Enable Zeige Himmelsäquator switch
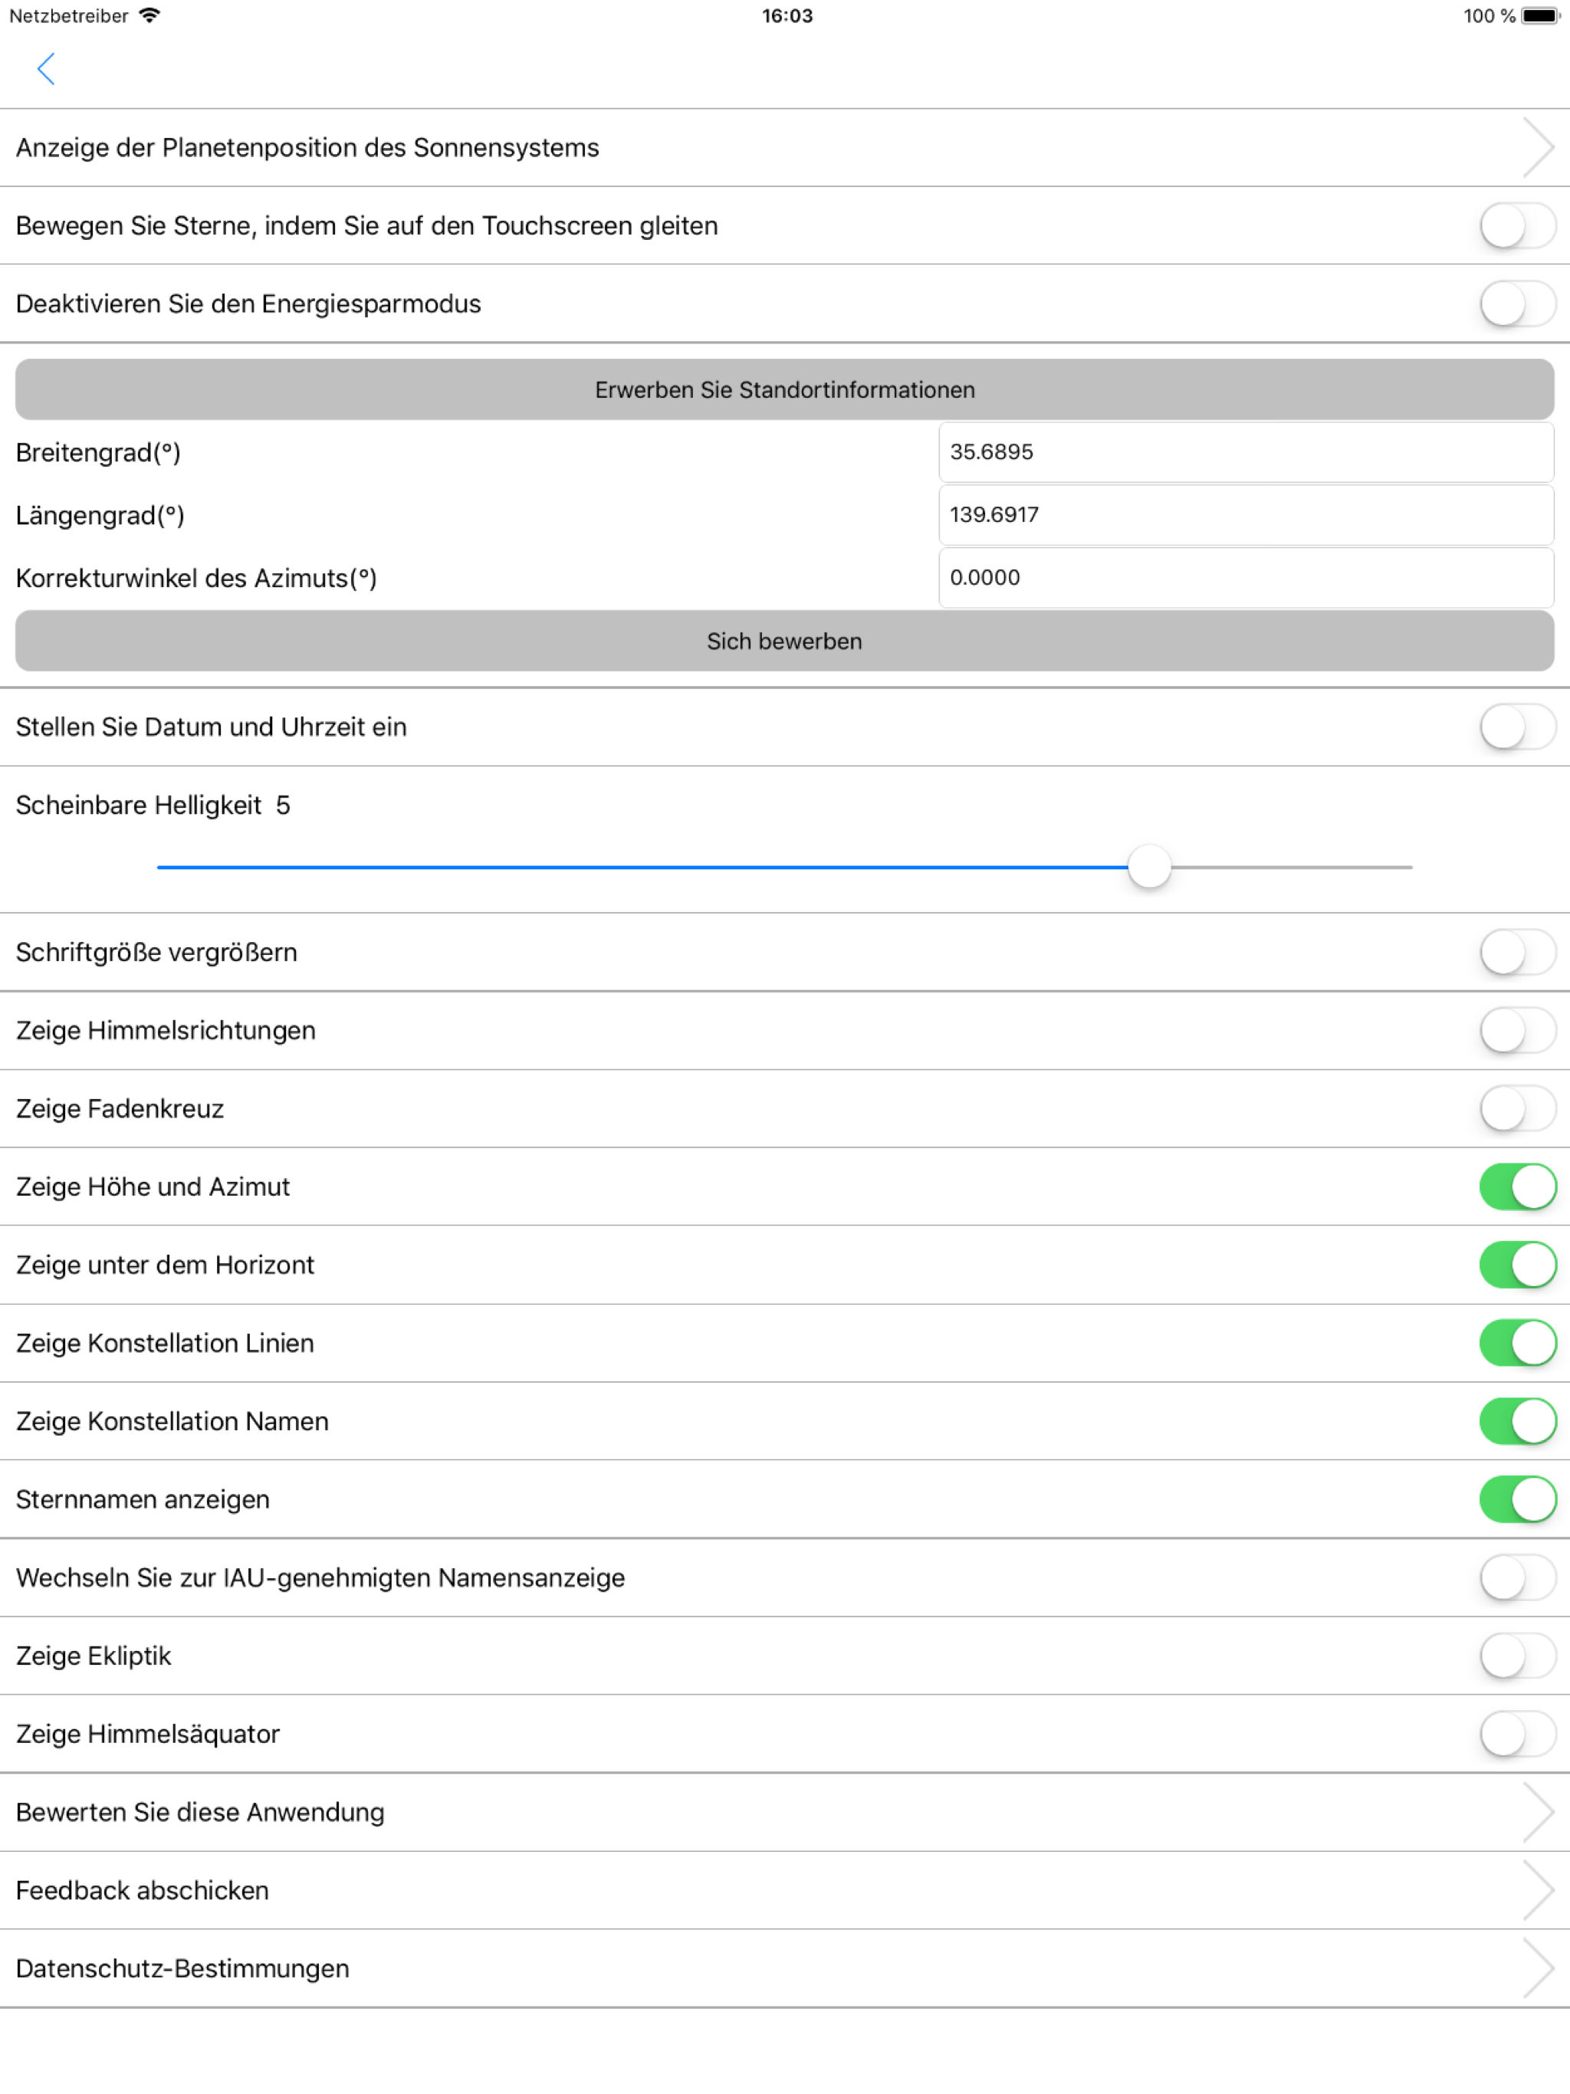The width and height of the screenshot is (1570, 2094). 1517,1735
